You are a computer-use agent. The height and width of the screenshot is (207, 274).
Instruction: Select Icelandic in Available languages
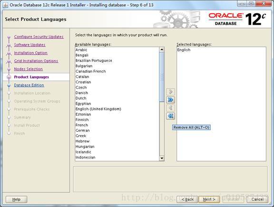[x=117, y=152]
